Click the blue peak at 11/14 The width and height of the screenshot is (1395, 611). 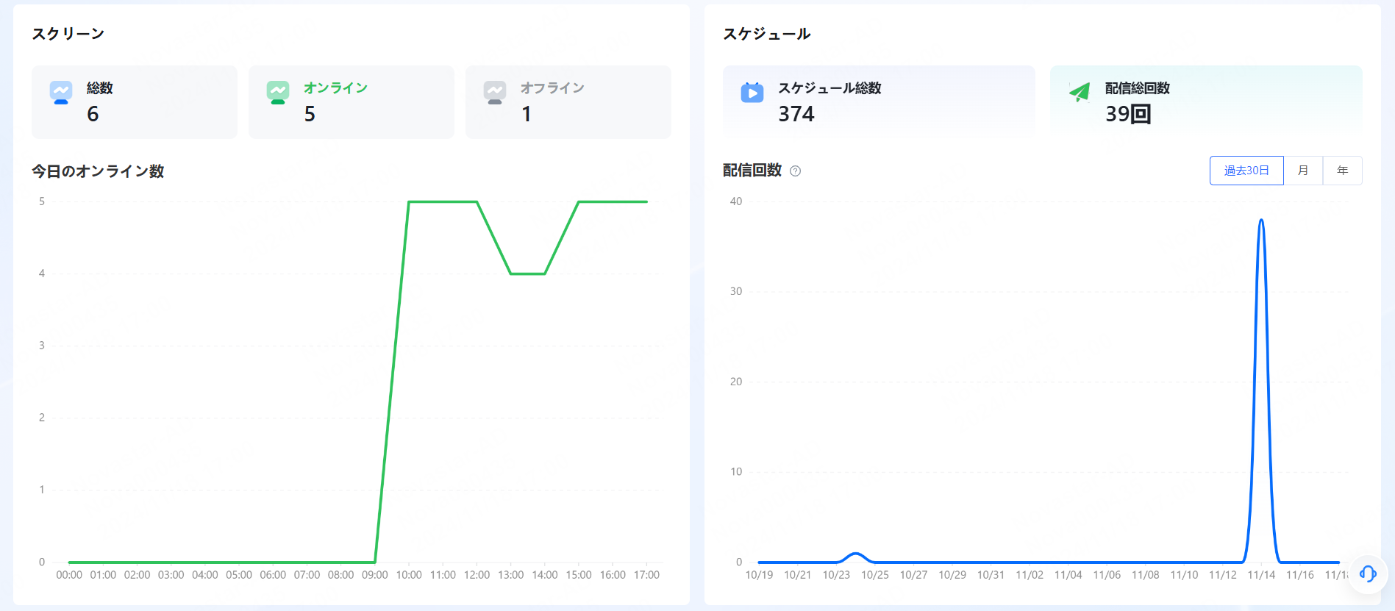1261,220
